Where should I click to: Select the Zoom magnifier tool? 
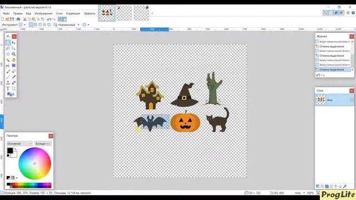(x=13, y=54)
